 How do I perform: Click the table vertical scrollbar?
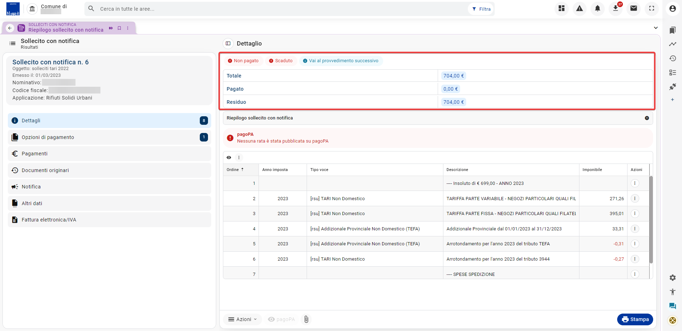pos(651,219)
